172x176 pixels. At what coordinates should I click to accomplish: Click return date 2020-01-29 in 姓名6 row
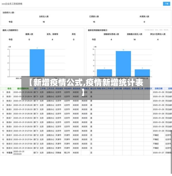tap(159, 114)
